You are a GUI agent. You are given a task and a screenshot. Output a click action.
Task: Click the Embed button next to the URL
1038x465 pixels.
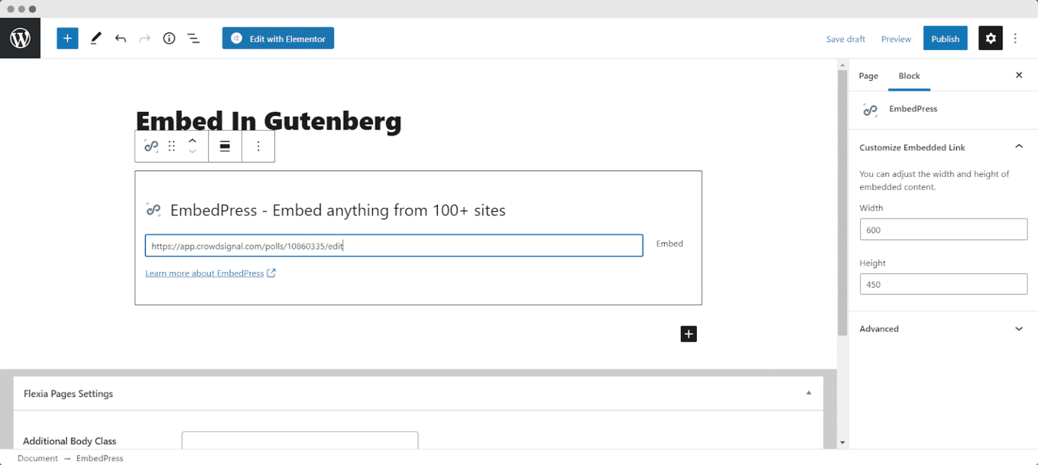(x=669, y=244)
